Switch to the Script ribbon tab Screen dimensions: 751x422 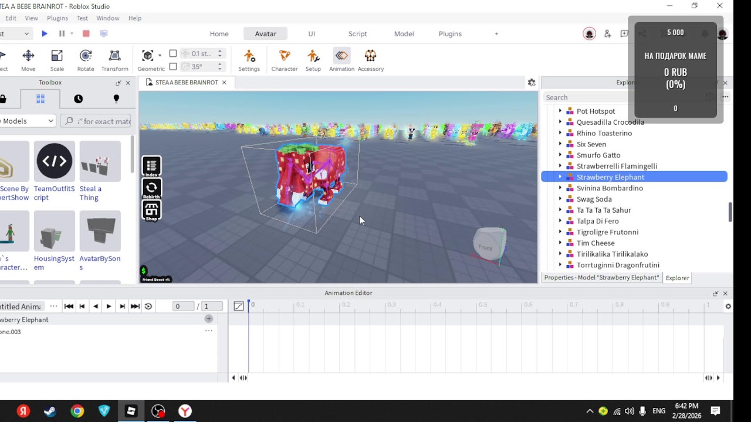pos(357,34)
